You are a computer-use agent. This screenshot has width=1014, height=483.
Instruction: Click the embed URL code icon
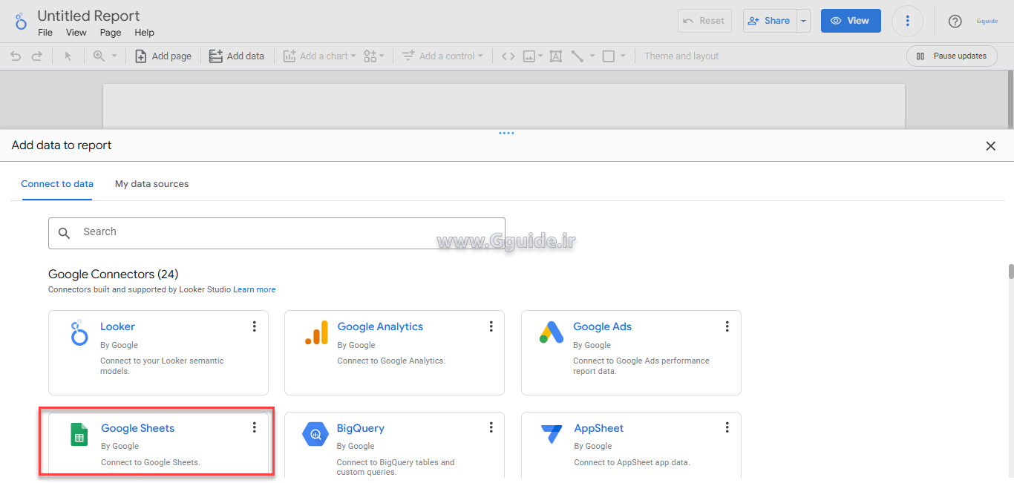(508, 56)
